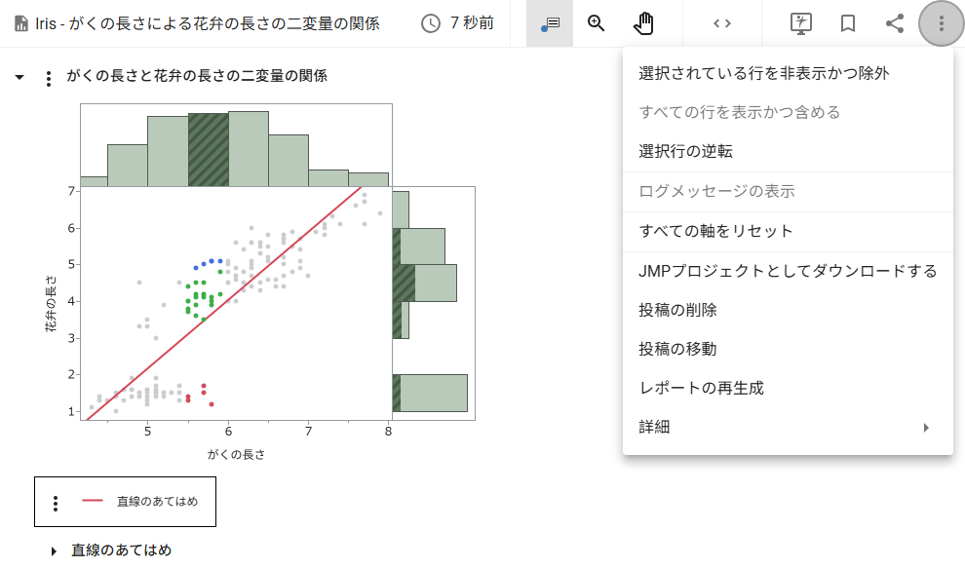Open the share icon
The width and height of the screenshot is (965, 568).
[x=895, y=23]
